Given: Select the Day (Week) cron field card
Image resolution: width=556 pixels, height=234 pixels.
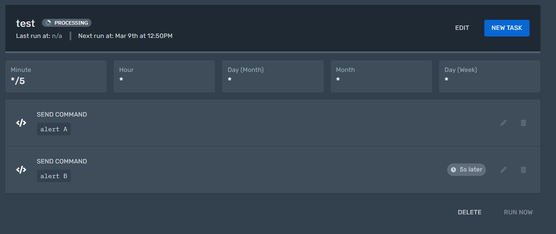Looking at the screenshot, I should [490, 76].
